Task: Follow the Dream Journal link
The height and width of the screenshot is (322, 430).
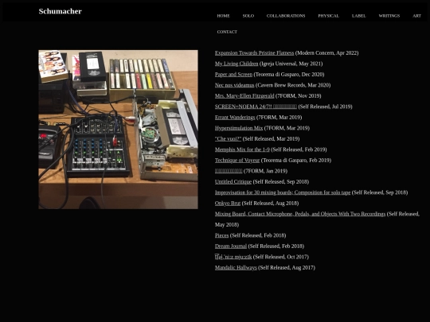Action: [231, 246]
